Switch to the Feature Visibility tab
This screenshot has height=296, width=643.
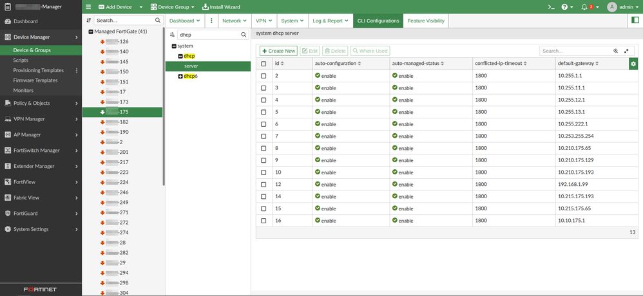pos(426,21)
